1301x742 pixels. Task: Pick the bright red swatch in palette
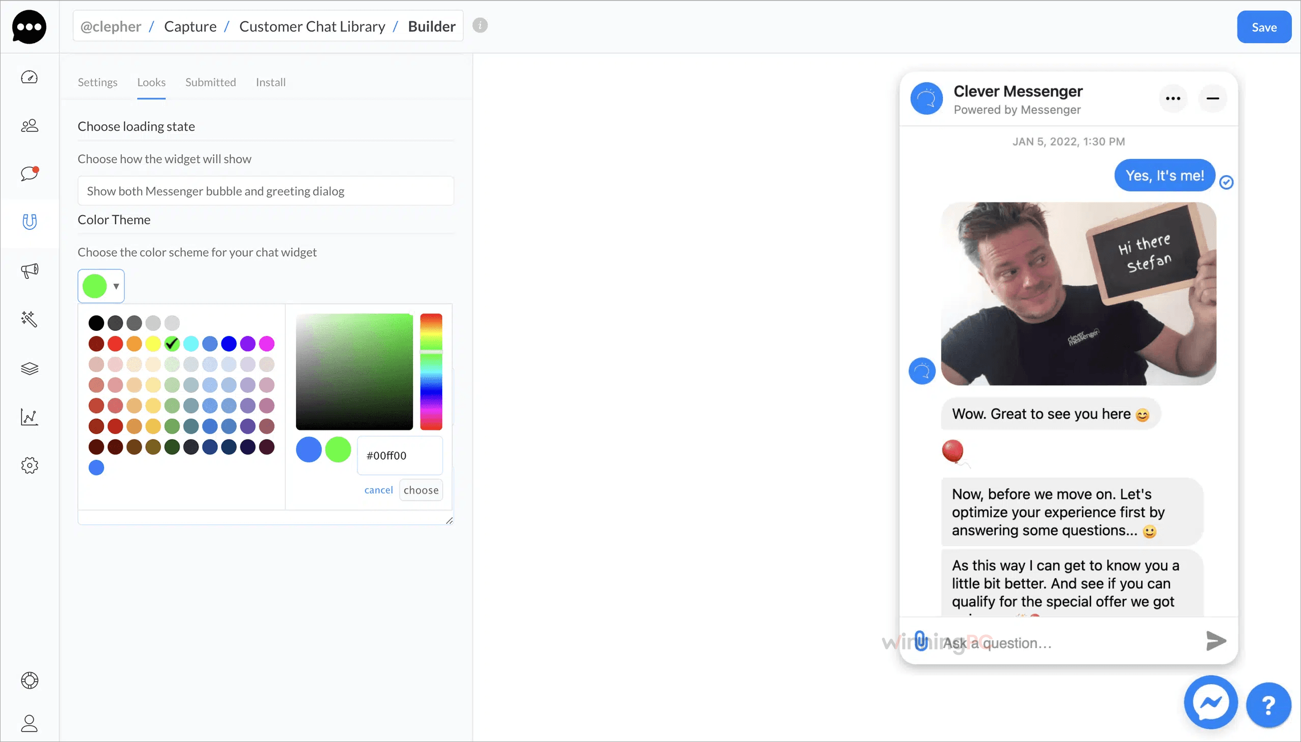(x=115, y=344)
